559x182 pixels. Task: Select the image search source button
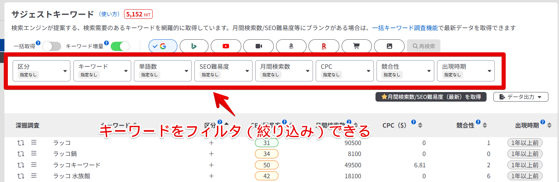[389, 46]
